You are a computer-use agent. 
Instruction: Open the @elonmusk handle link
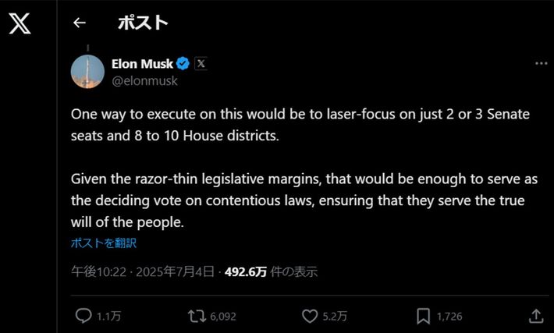[144, 80]
